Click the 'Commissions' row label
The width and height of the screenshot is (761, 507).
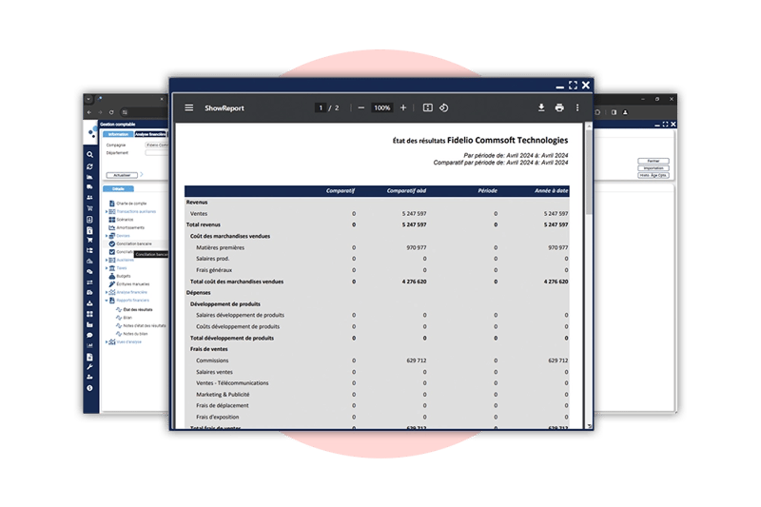(212, 361)
